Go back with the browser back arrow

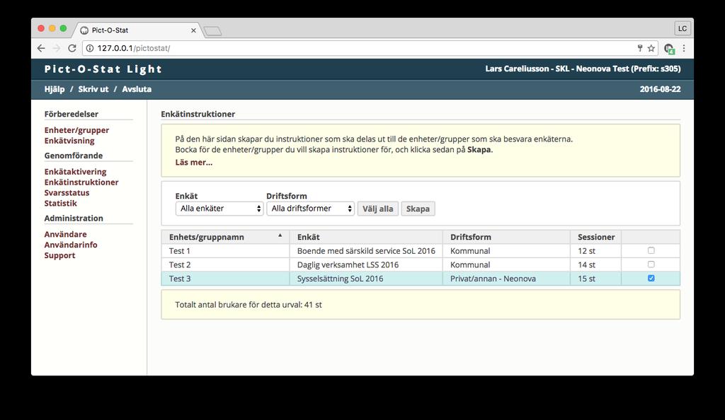(x=41, y=48)
